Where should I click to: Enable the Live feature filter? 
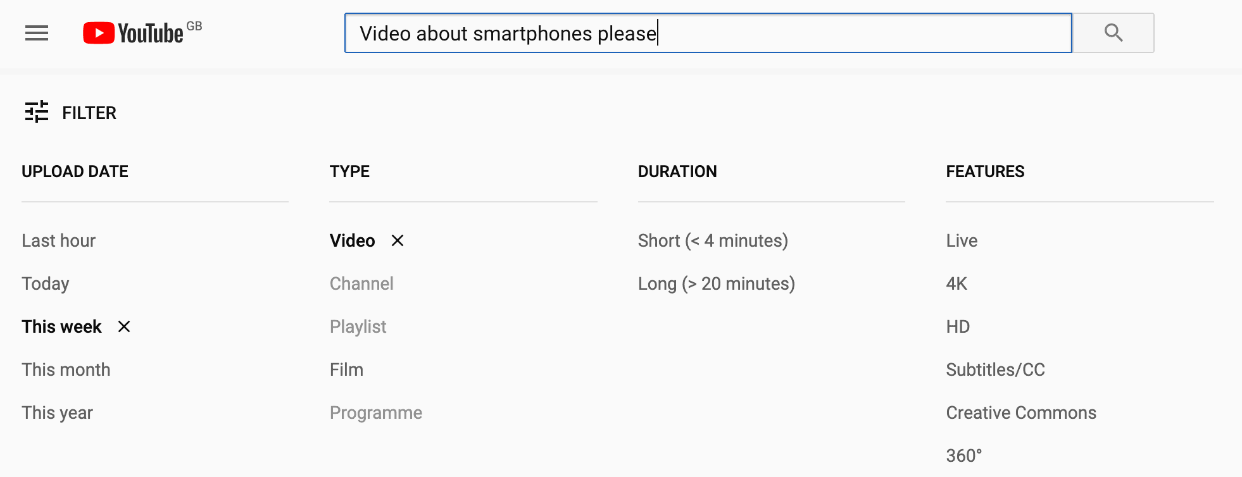[961, 240]
